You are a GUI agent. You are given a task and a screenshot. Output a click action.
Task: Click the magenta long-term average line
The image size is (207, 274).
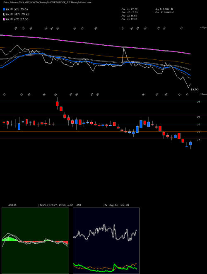click(x=95, y=44)
